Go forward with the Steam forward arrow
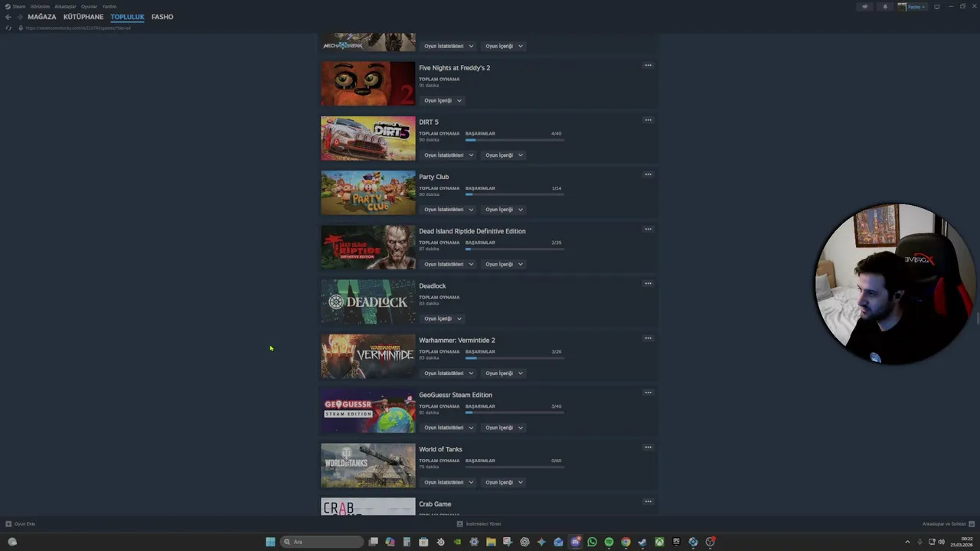This screenshot has height=551, width=980. tap(20, 17)
